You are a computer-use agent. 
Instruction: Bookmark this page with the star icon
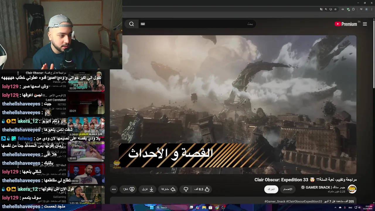click(335, 9)
